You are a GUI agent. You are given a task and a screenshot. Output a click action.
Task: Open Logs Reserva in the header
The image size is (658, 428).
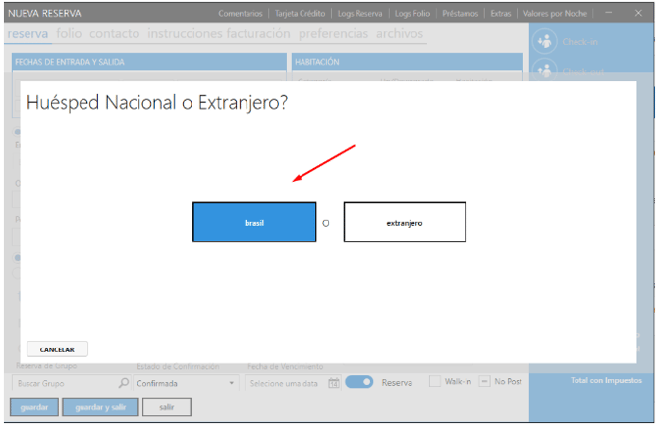click(x=359, y=14)
